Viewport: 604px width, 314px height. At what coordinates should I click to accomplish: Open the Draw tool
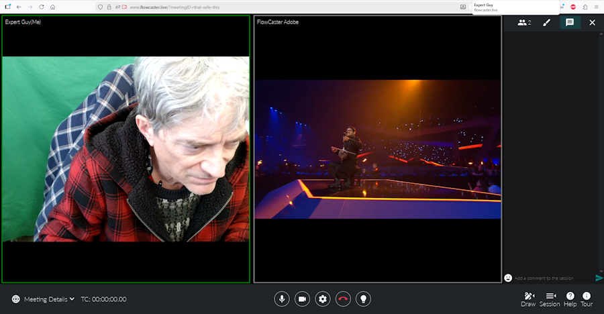528,299
